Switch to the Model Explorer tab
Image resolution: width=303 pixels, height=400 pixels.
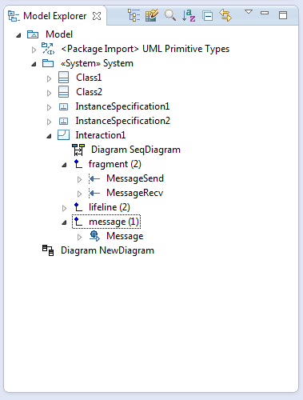[x=54, y=16]
